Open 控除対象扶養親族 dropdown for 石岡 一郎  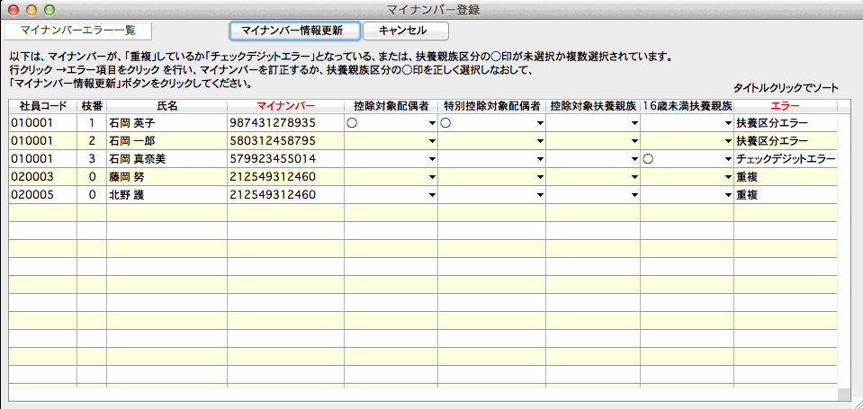tap(634, 141)
